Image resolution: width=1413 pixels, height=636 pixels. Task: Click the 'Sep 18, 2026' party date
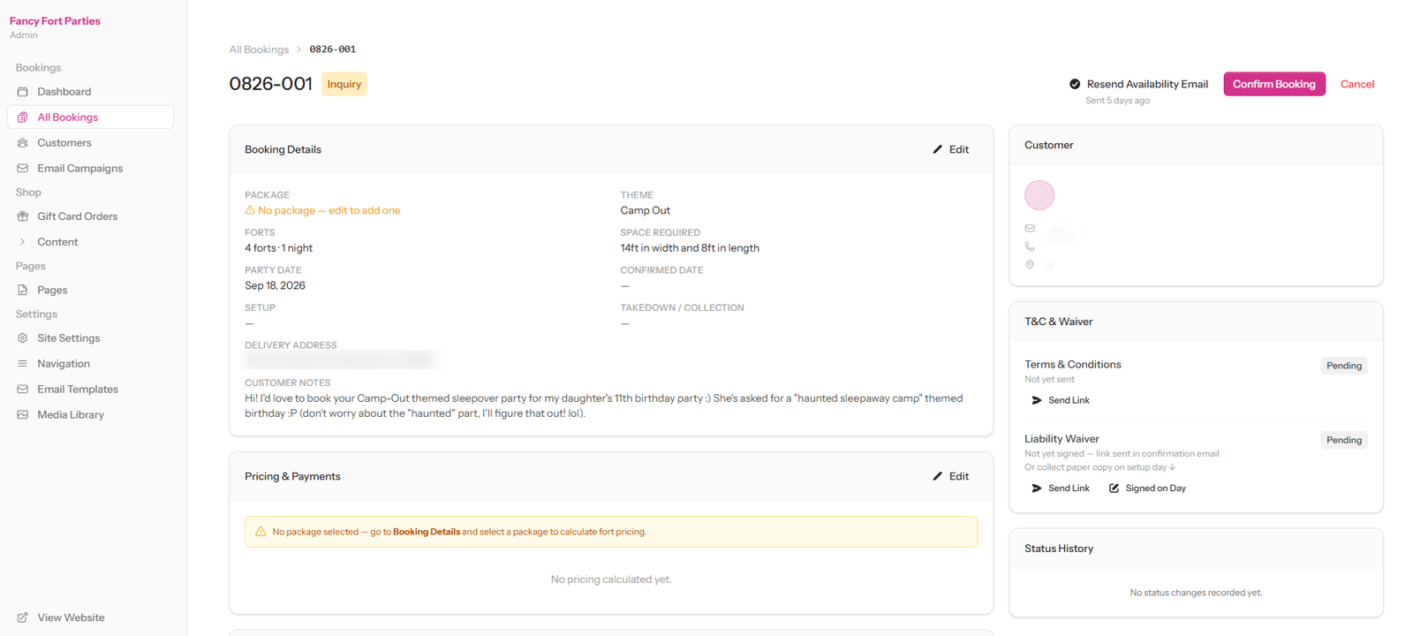tap(275, 285)
